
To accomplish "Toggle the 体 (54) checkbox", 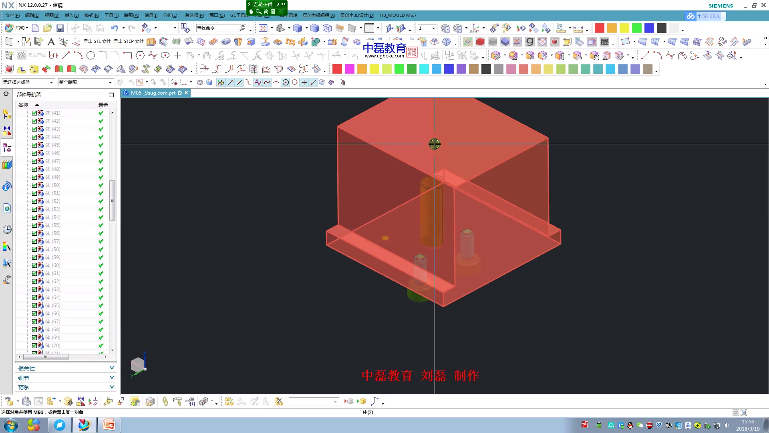I will tap(34, 217).
